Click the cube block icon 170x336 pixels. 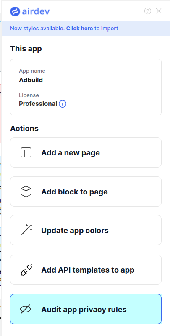26,192
